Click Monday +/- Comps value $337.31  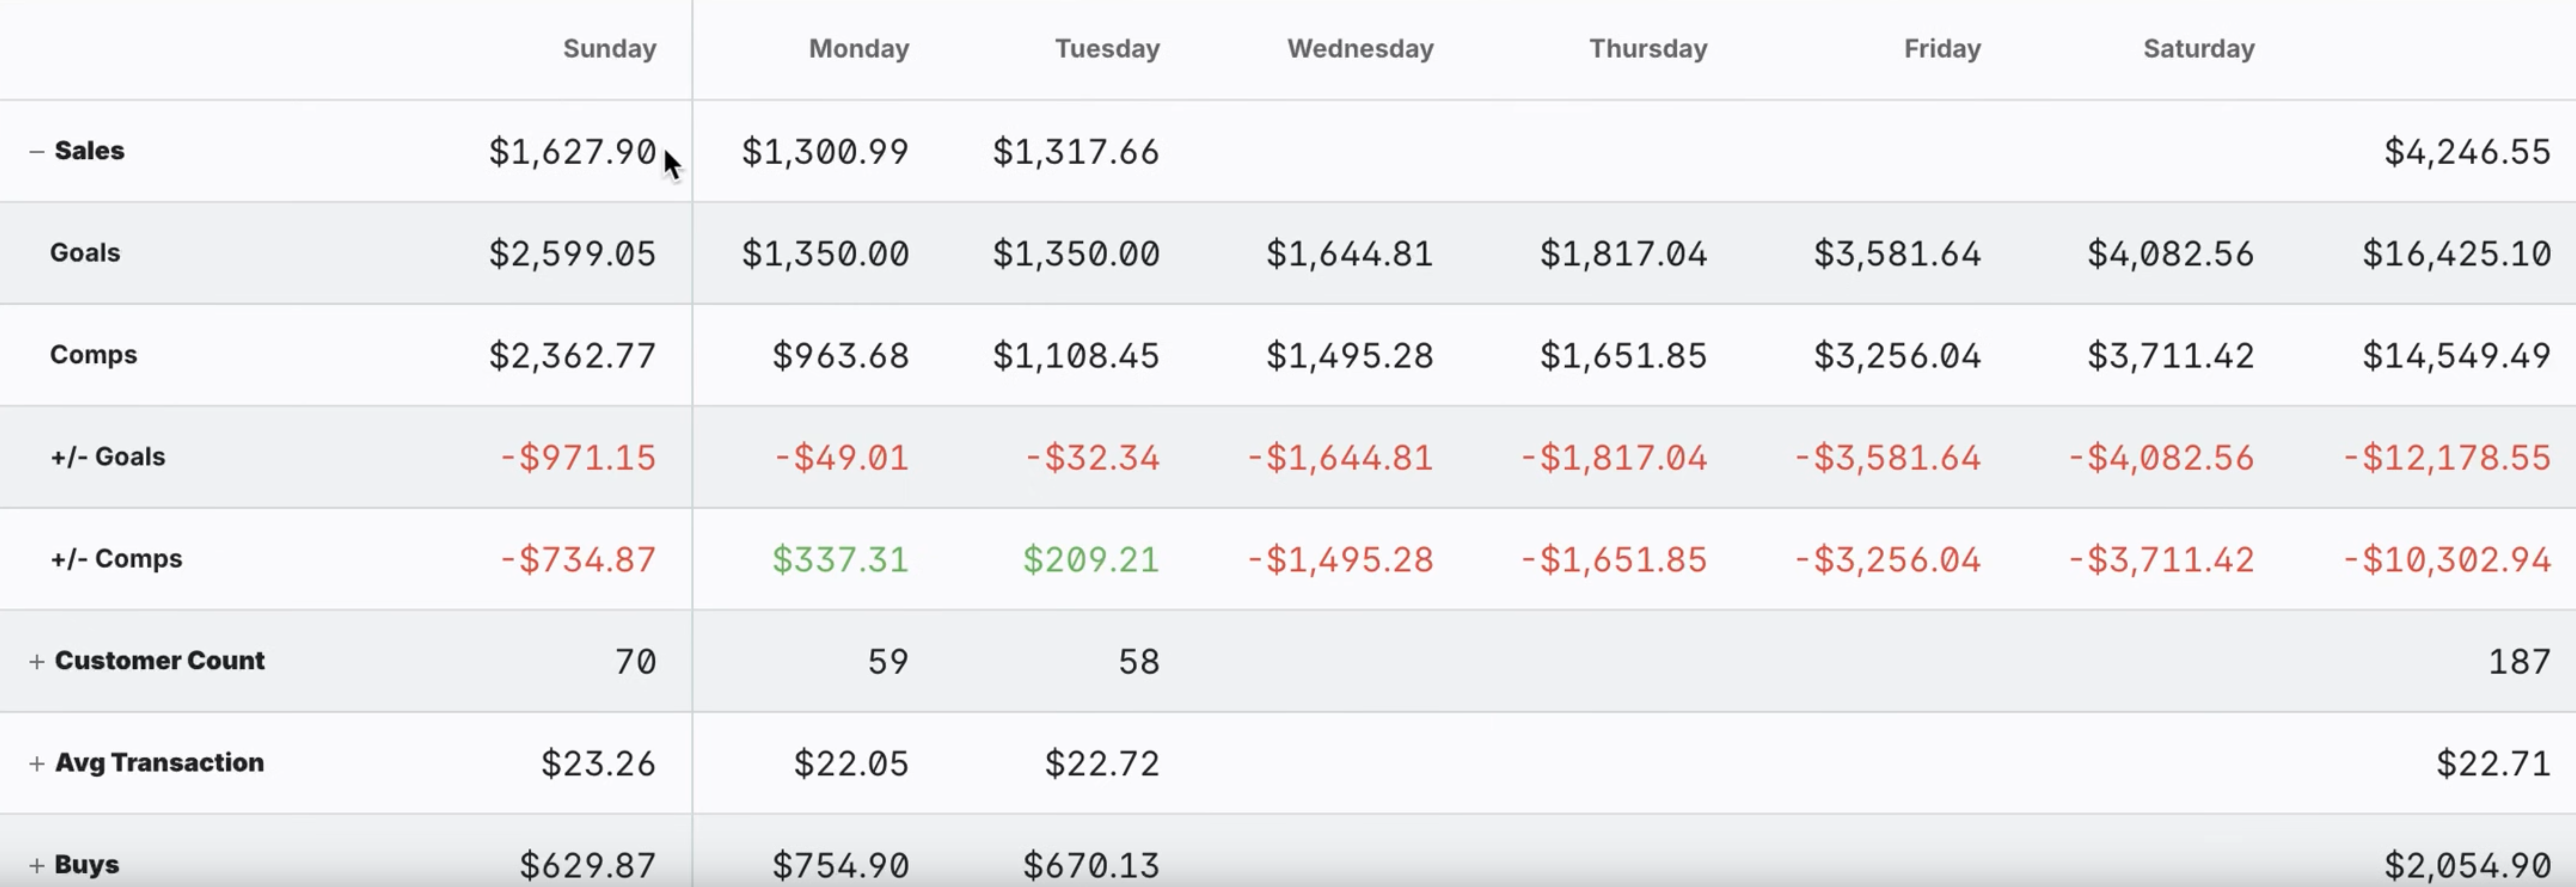840,560
